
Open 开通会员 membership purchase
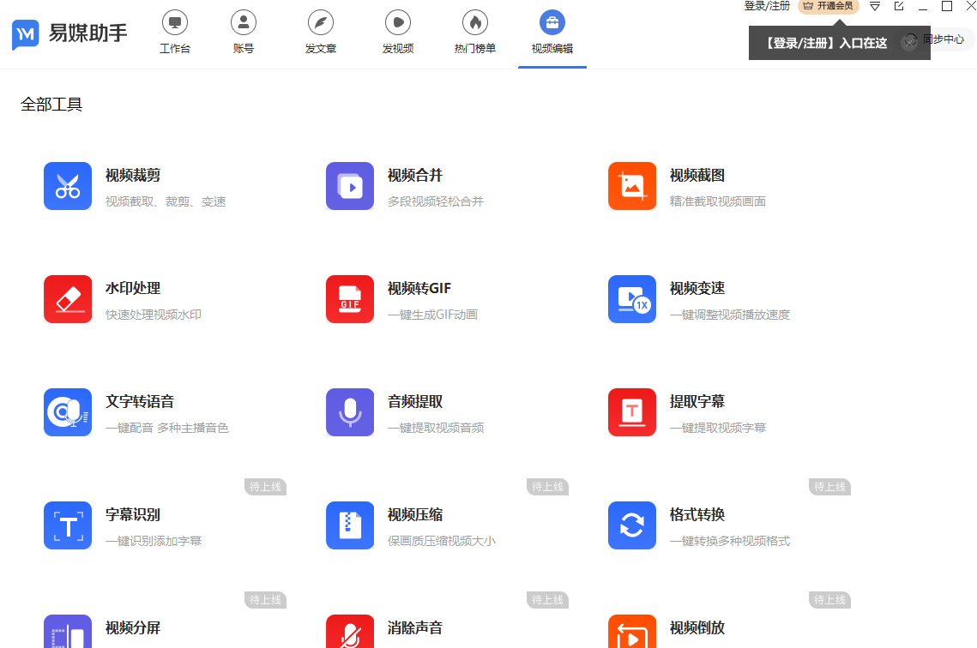point(829,7)
